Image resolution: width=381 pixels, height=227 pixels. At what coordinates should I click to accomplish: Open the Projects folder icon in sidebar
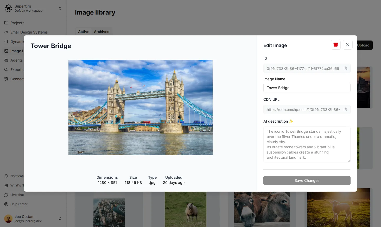coord(6,23)
